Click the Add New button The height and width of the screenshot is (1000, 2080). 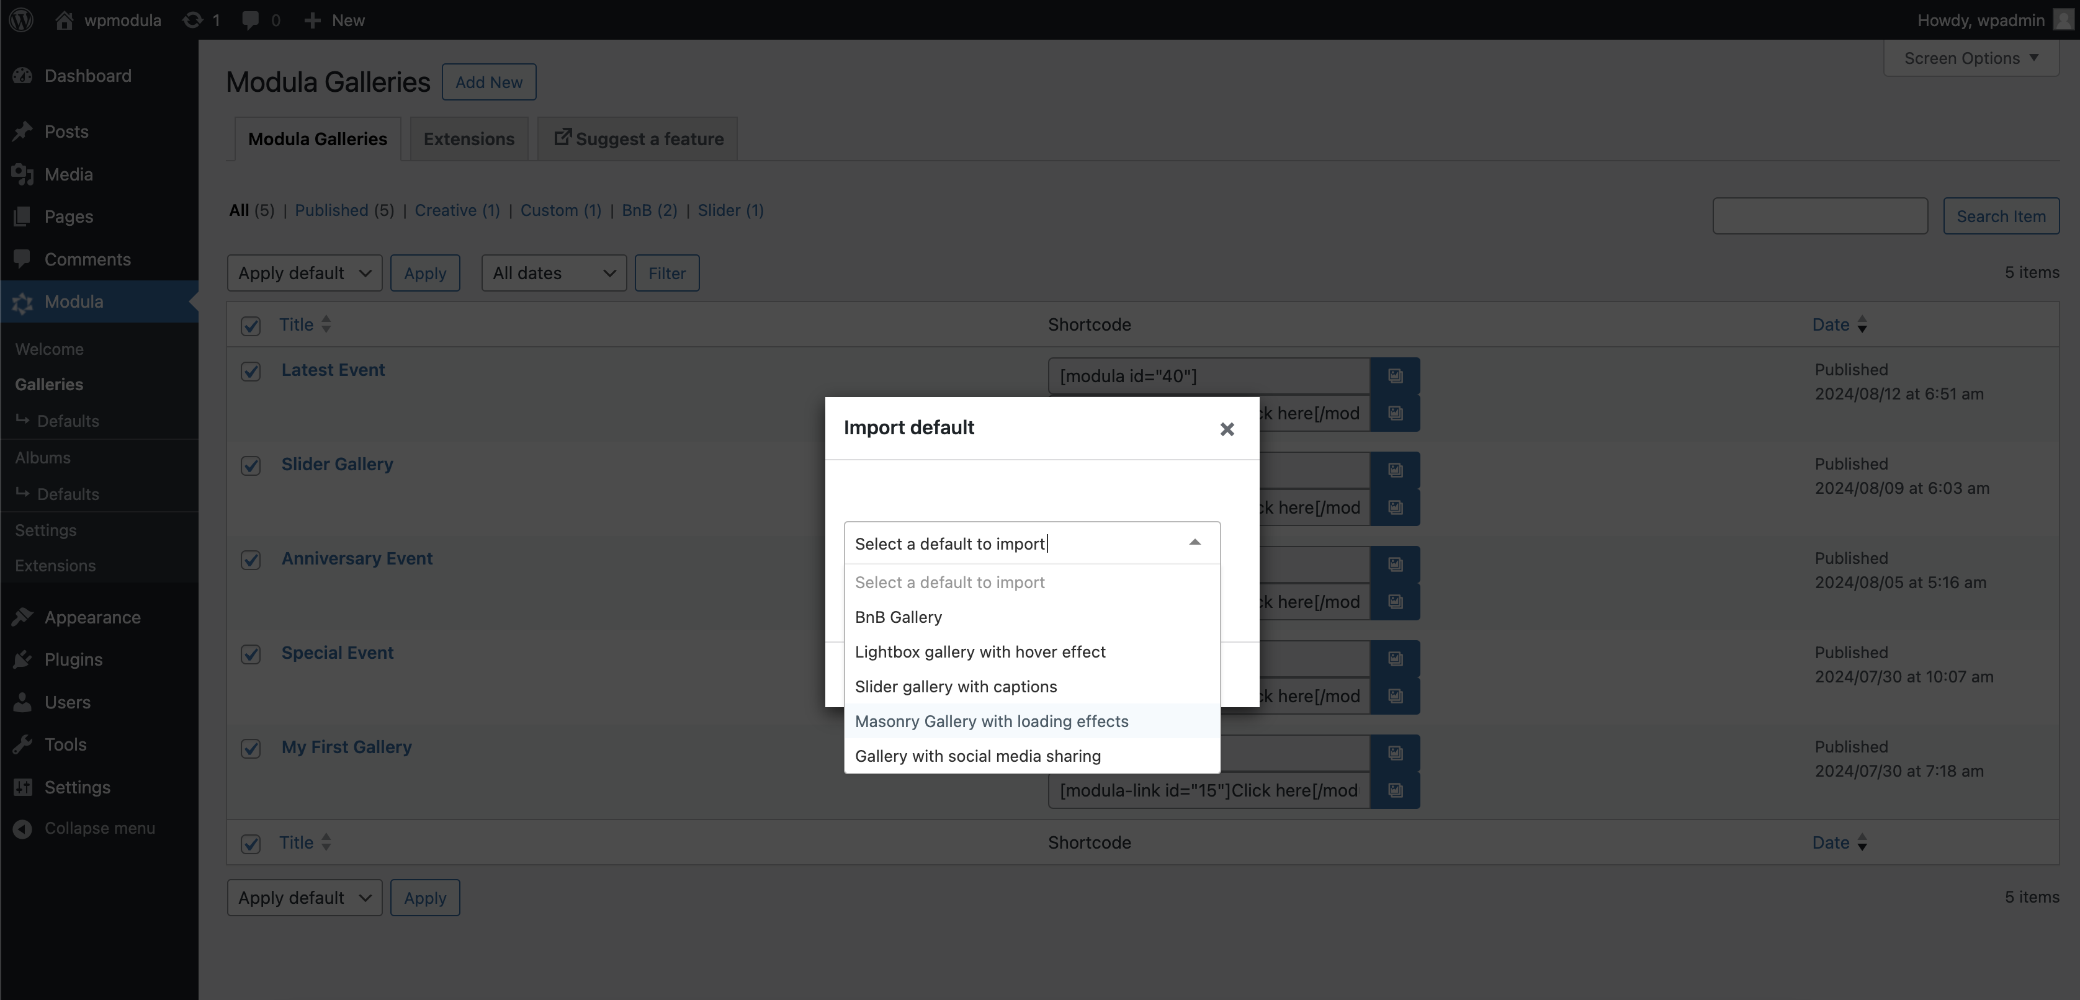[488, 83]
